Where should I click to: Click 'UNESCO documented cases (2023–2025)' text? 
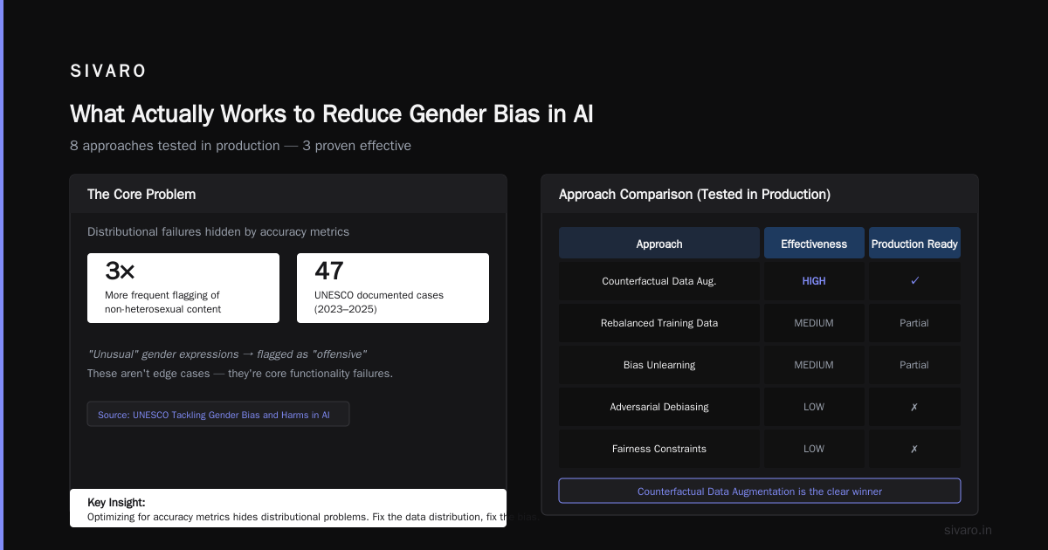(379, 302)
